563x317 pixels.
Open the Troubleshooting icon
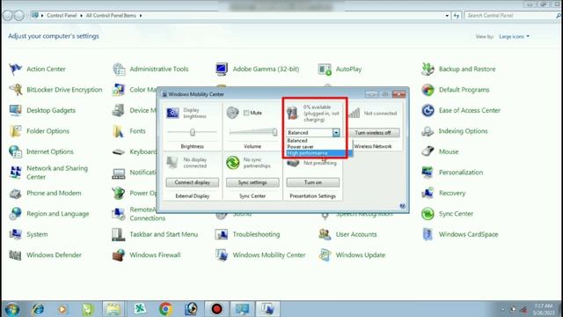tap(222, 234)
